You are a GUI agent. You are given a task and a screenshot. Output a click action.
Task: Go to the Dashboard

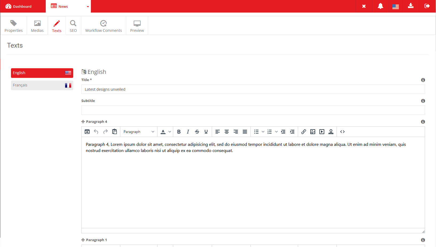(19, 6)
